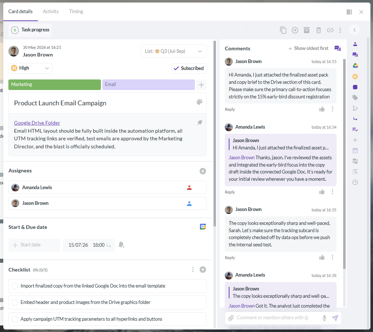
Task: Check 'Import finalized copy' checklist item
Action: point(15,286)
